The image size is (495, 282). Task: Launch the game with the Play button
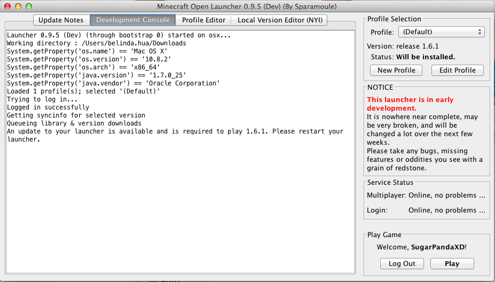pyautogui.click(x=452, y=264)
